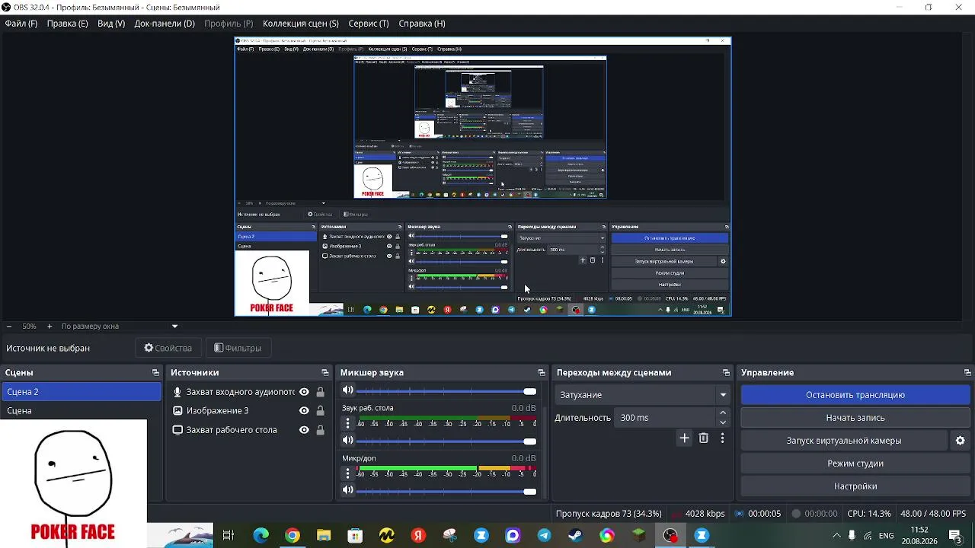This screenshot has width=975, height=548.
Task: Add a new scene transition with plus
Action: point(684,438)
